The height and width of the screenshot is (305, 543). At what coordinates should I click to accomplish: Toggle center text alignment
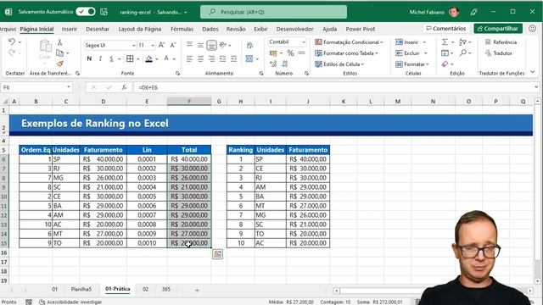(200, 58)
